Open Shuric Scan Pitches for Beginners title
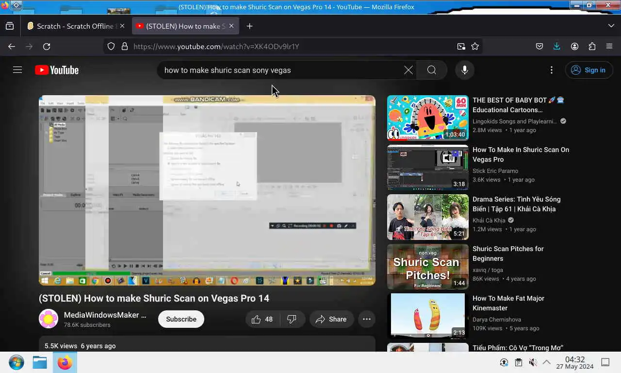621x373 pixels. [508, 254]
